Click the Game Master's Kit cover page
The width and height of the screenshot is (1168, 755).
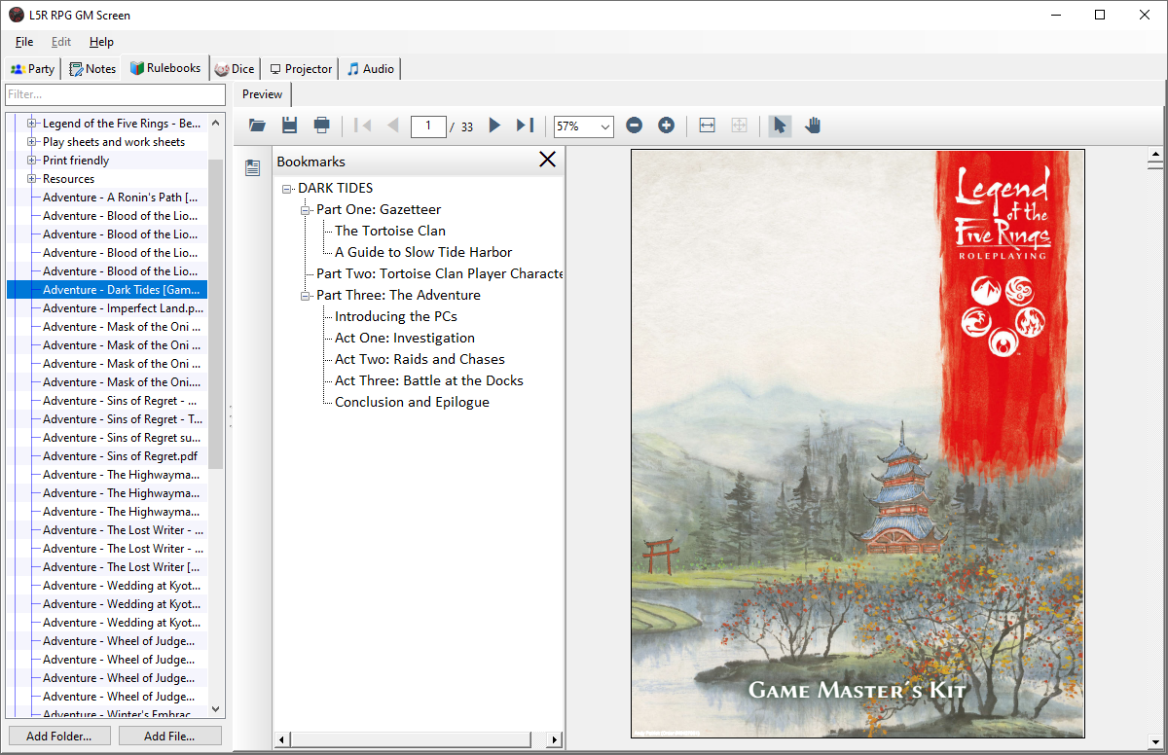click(x=858, y=444)
